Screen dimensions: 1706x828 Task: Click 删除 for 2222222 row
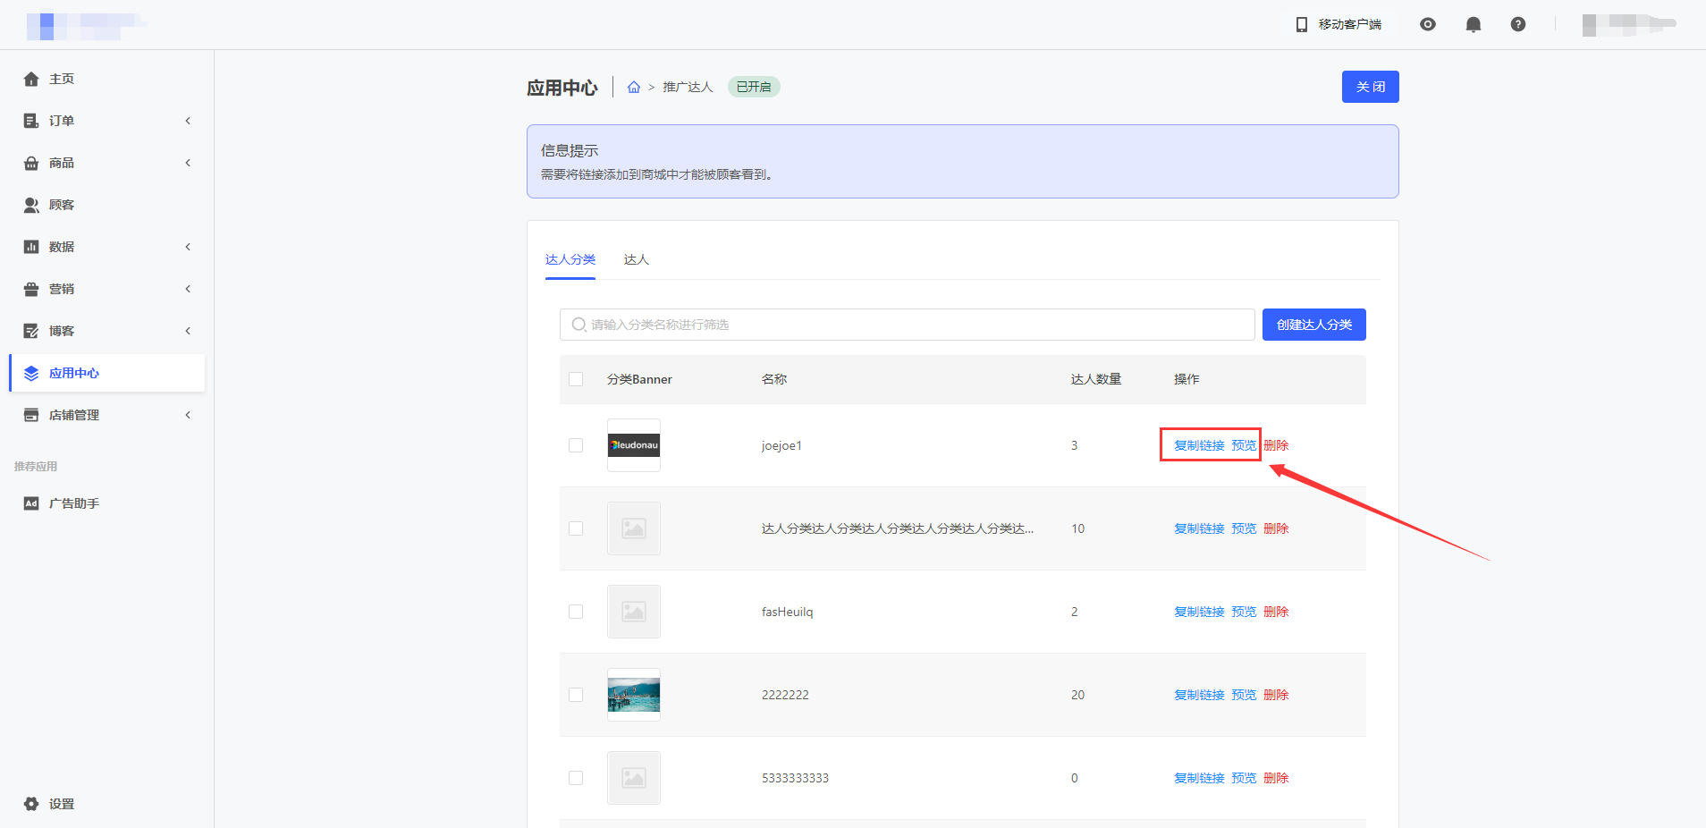coord(1276,695)
